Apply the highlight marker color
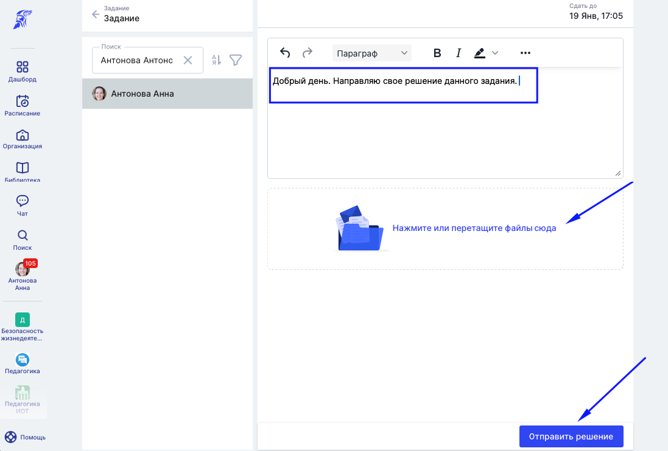The height and width of the screenshot is (451, 668). point(480,53)
